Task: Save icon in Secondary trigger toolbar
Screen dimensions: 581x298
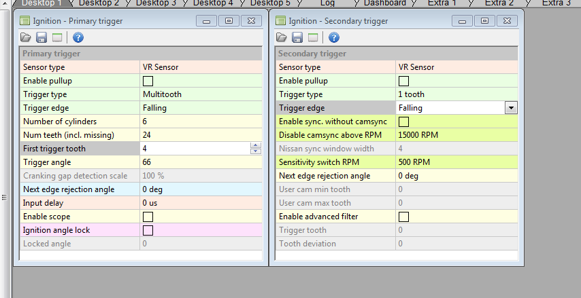Action: coord(297,37)
